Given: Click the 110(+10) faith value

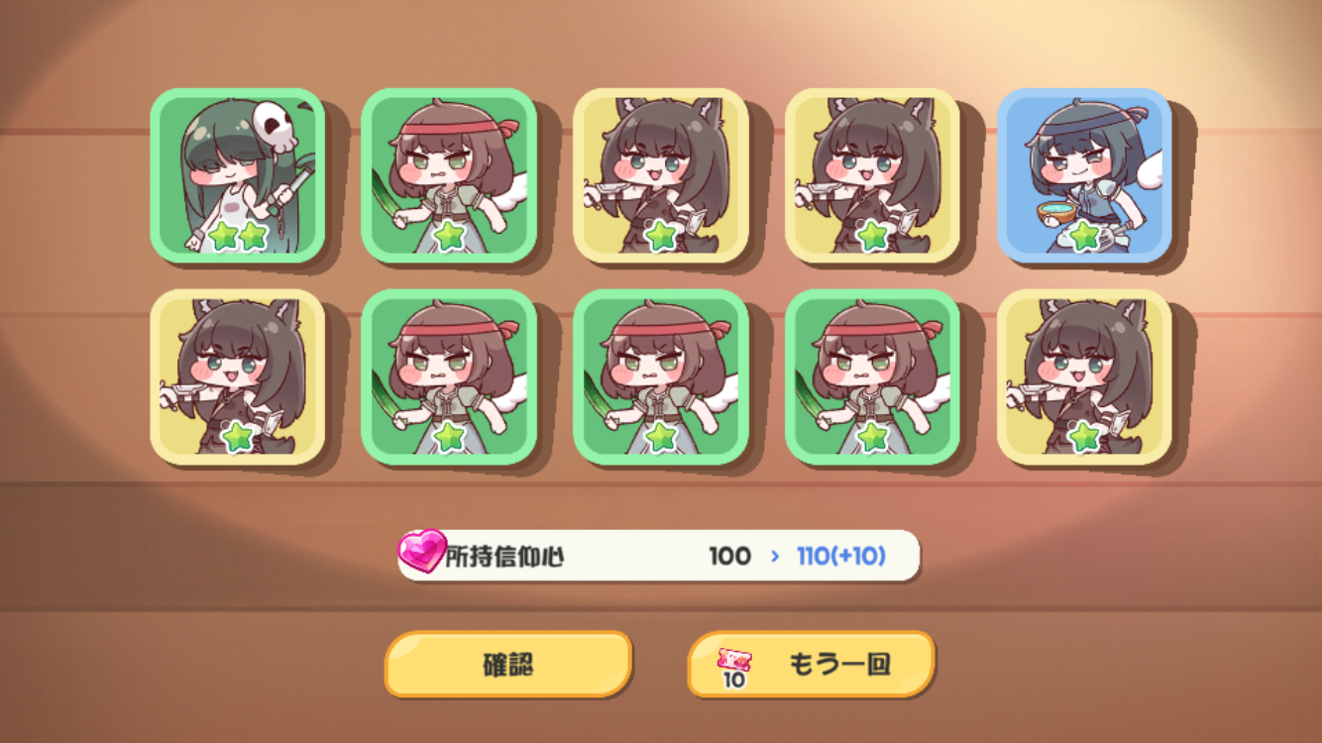Looking at the screenshot, I should [x=841, y=556].
